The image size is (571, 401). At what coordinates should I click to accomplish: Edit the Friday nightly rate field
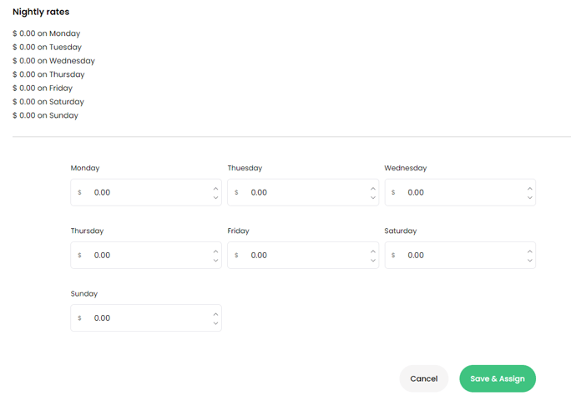[x=303, y=255]
